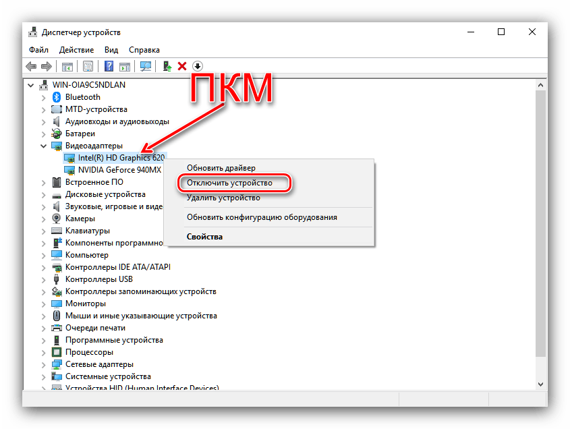Select NVIDIA GeForce 940MX device

(x=120, y=170)
